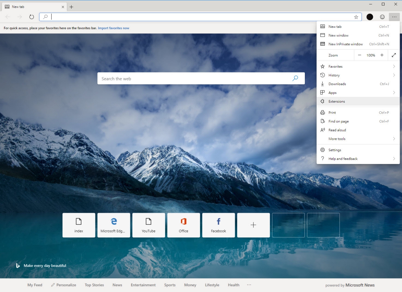This screenshot has height=292, width=402.
Task: Open the Top Stories news category
Action: tap(94, 285)
